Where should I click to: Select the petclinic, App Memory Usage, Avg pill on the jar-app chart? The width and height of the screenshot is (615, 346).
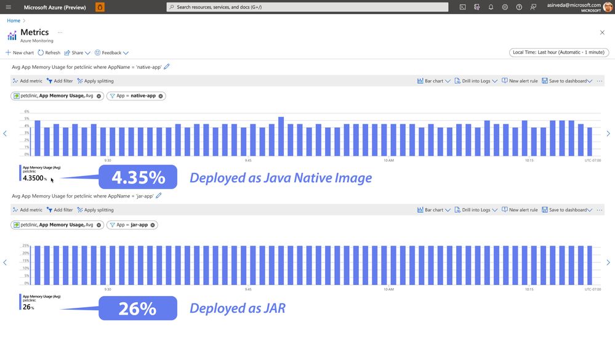(x=57, y=225)
